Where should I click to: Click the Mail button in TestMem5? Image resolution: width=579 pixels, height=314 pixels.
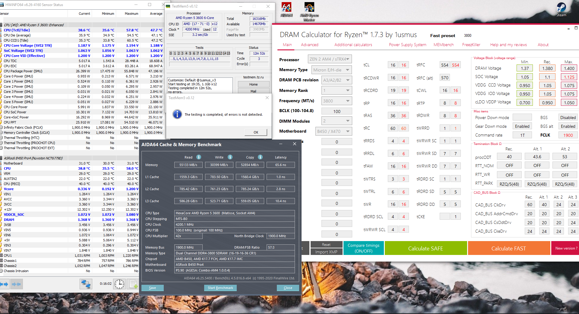tap(253, 91)
